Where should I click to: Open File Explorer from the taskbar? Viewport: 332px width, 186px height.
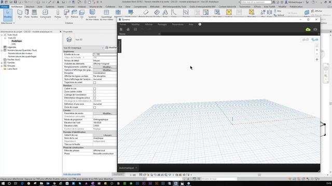(x=41, y=183)
